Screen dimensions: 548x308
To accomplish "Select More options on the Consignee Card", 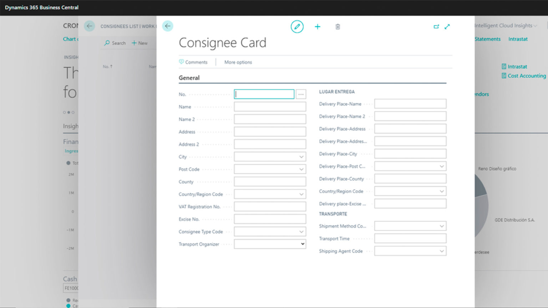I will point(238,62).
